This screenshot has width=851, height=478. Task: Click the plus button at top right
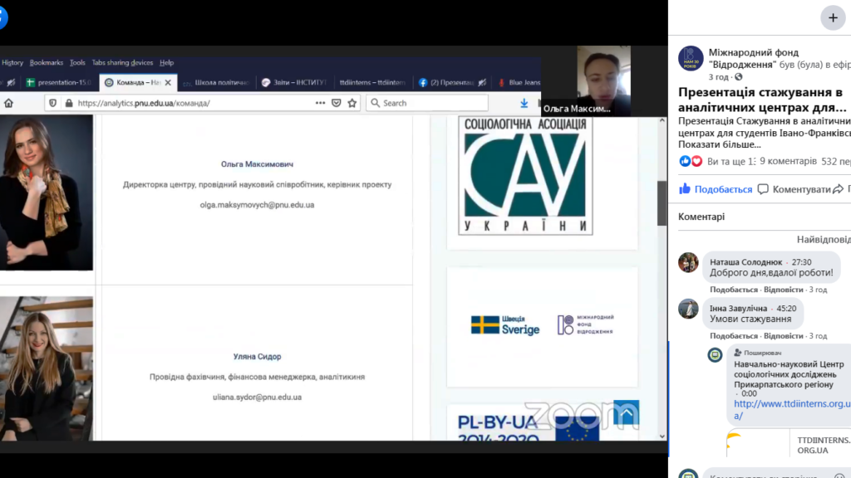coord(833,18)
